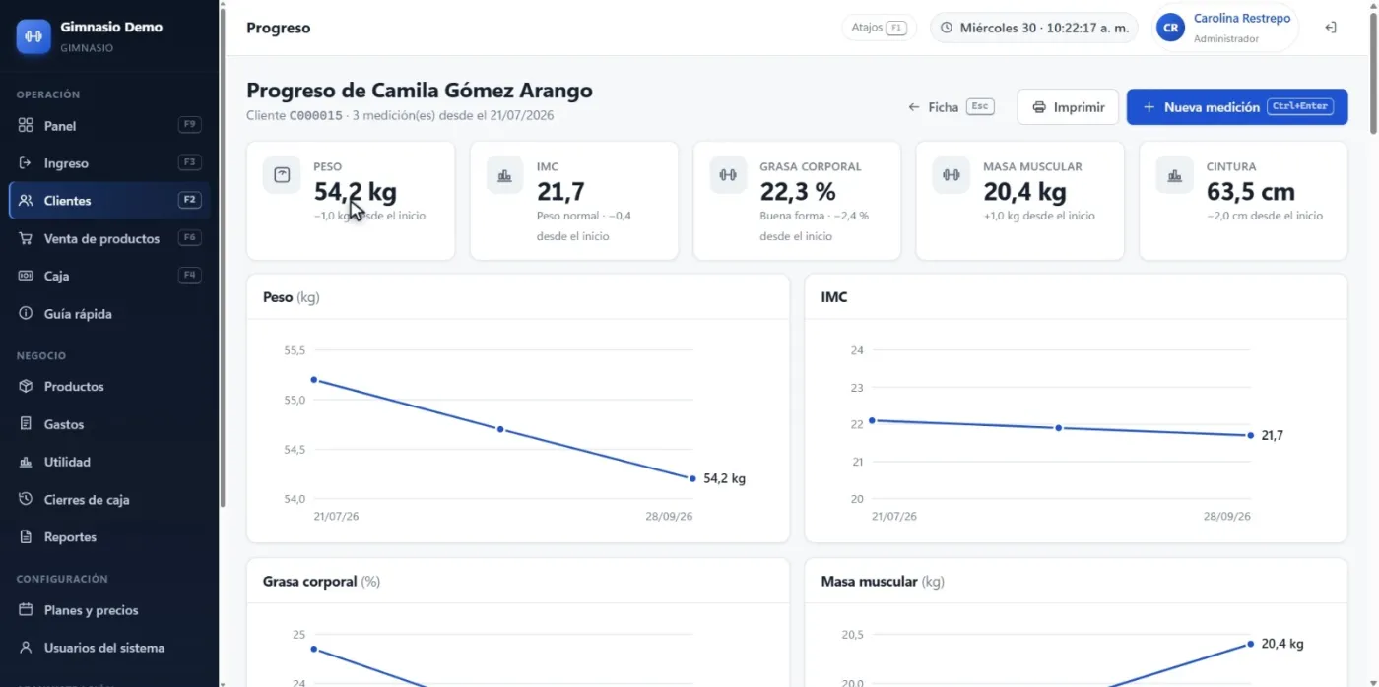Click client code C000015
The image size is (1379, 687).
(315, 115)
